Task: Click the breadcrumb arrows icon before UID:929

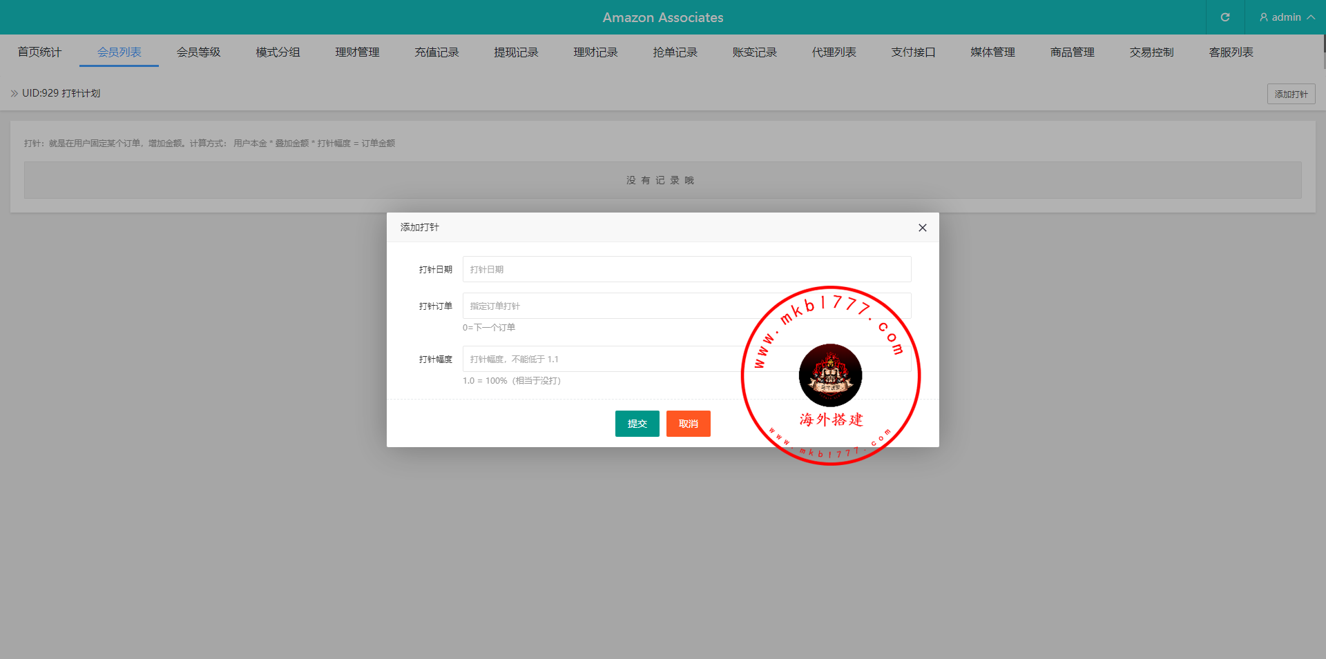Action: [15, 93]
